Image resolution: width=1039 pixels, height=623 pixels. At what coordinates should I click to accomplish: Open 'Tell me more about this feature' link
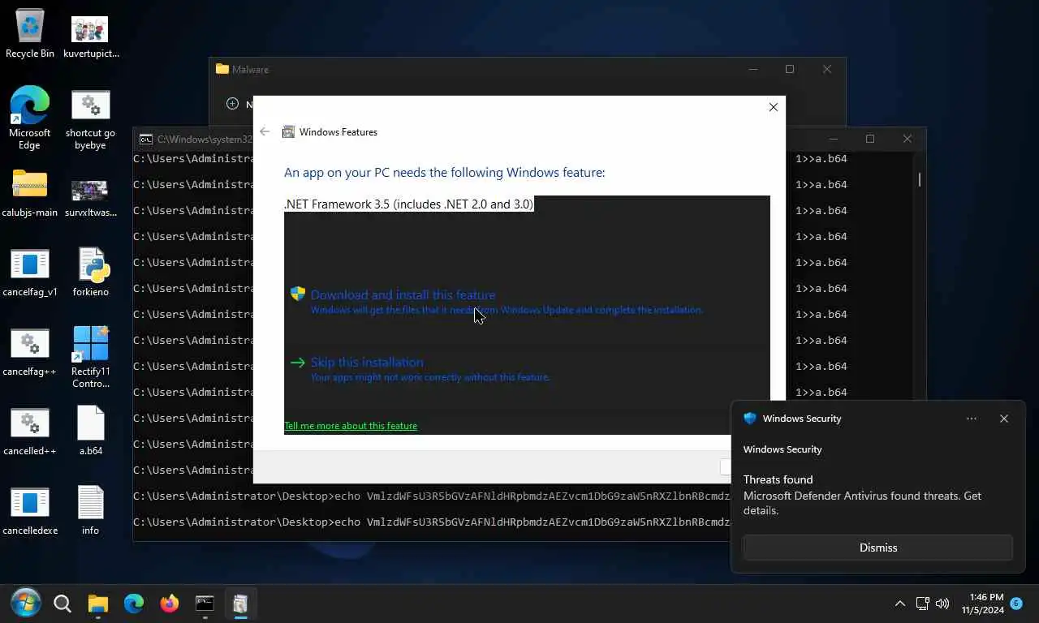pos(351,426)
